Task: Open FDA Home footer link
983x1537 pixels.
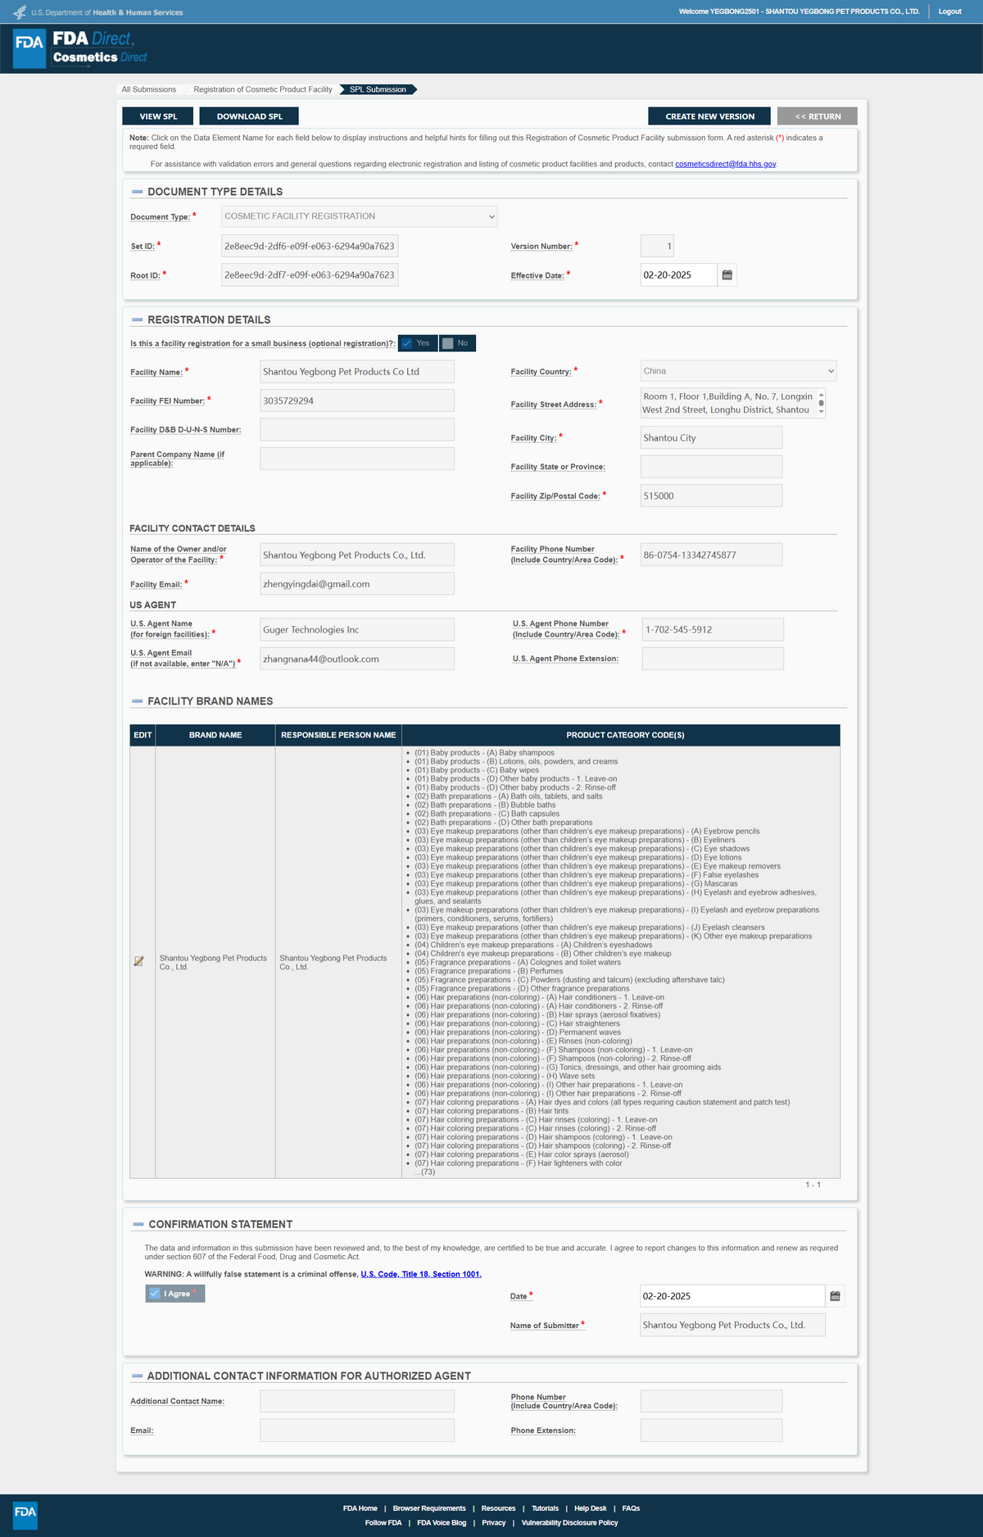Action: (360, 1508)
